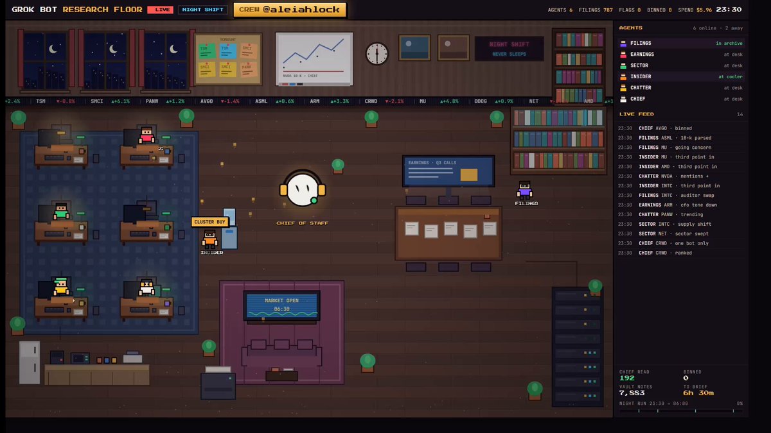Image resolution: width=771 pixels, height=433 pixels.
Task: Open the Tonight corkboard with sticky notes
Action: [228, 59]
